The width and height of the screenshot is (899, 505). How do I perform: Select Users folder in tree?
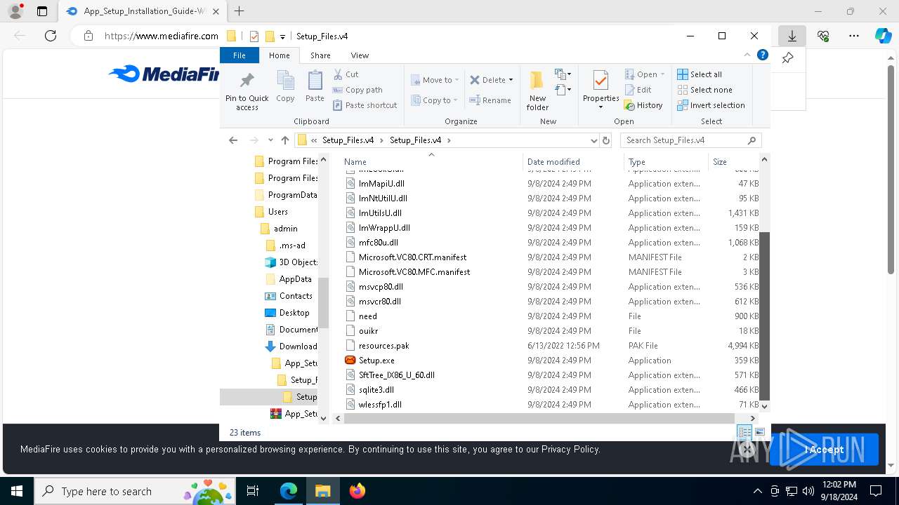click(x=277, y=212)
